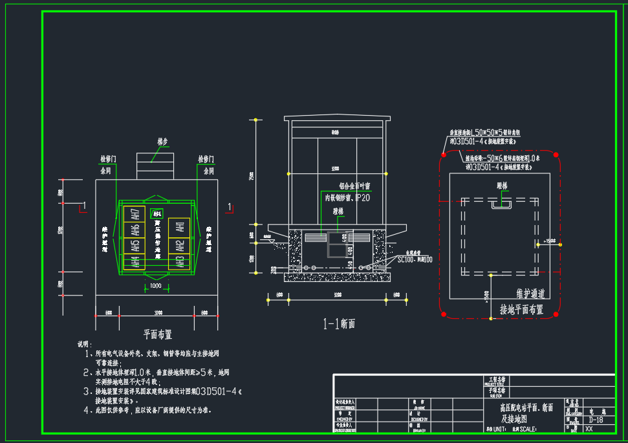
Task: Select cabinet AH7 in the plan layout
Action: tap(135, 213)
